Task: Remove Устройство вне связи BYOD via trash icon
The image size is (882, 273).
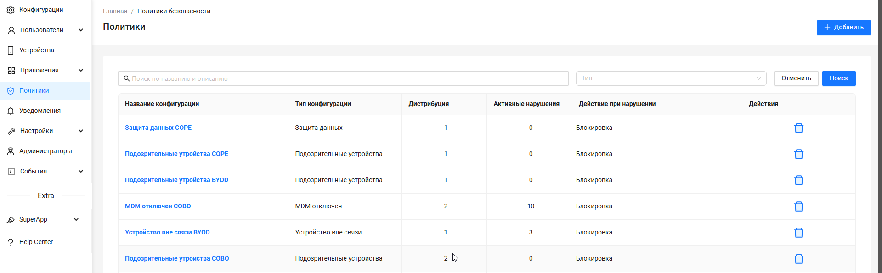Action: [798, 233]
